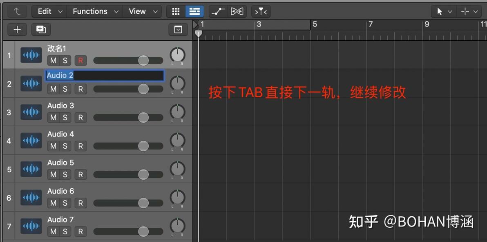Record-enable the Audio 4 track
The image size is (487, 242).
[81, 146]
